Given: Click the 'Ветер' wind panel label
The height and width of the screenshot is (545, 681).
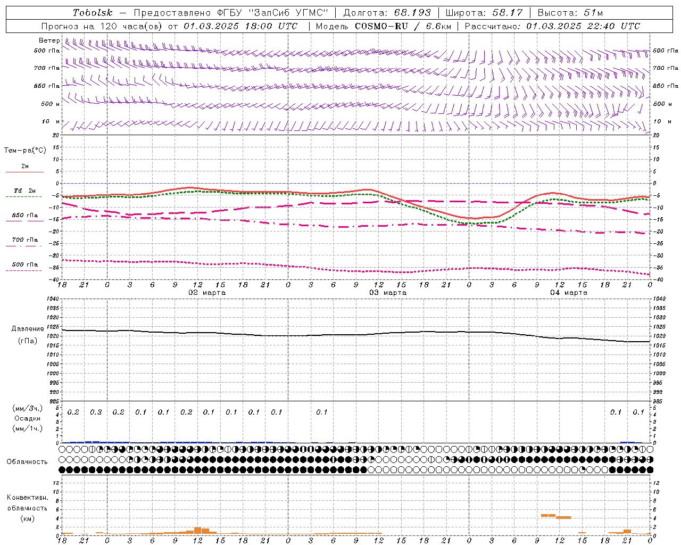Looking at the screenshot, I should pyautogui.click(x=49, y=40).
